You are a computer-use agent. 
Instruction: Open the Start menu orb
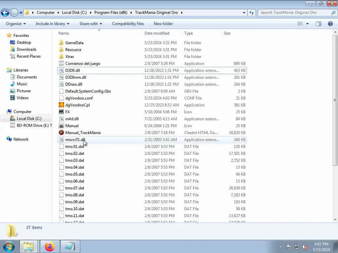9,246
